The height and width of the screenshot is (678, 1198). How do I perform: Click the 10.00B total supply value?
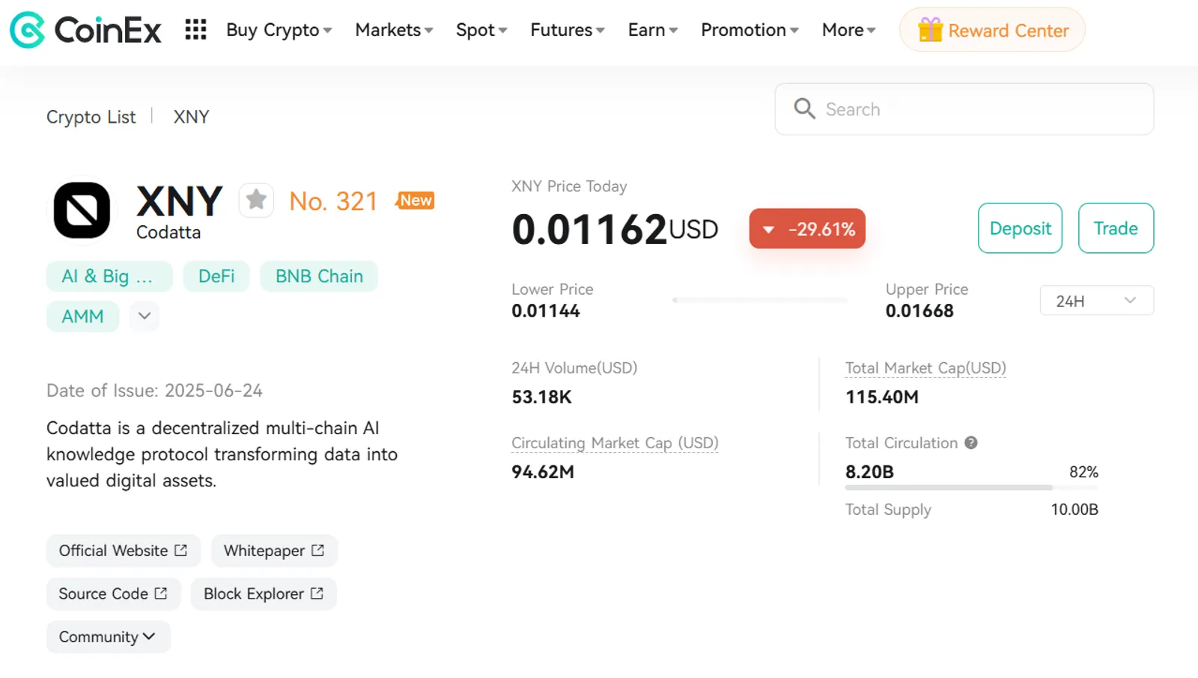[x=1074, y=510]
